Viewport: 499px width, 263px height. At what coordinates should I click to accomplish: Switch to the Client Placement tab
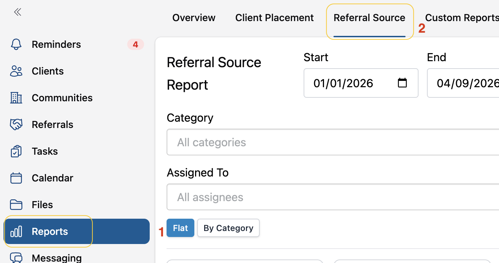(274, 18)
